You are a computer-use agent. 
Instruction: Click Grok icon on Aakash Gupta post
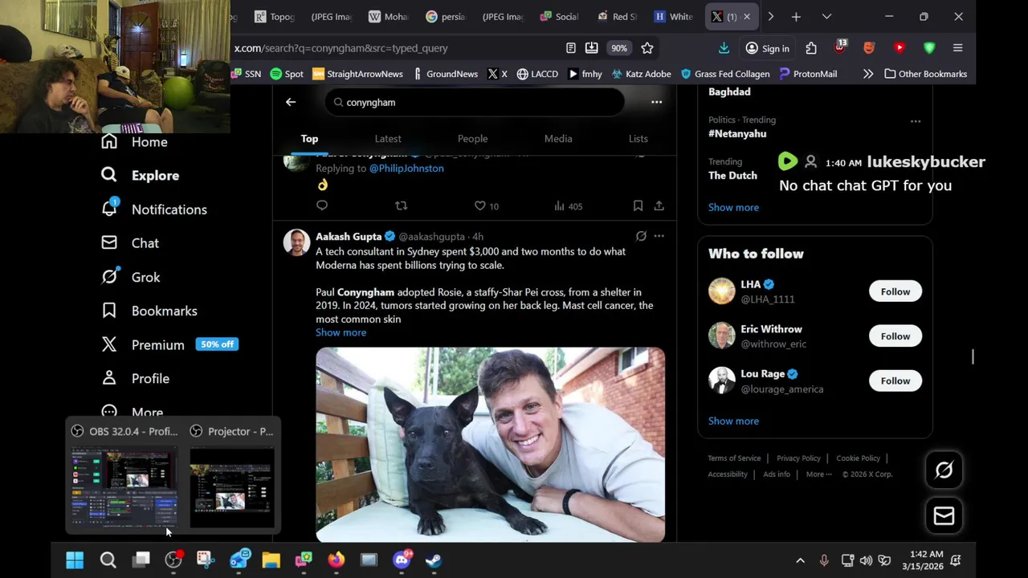pos(641,236)
